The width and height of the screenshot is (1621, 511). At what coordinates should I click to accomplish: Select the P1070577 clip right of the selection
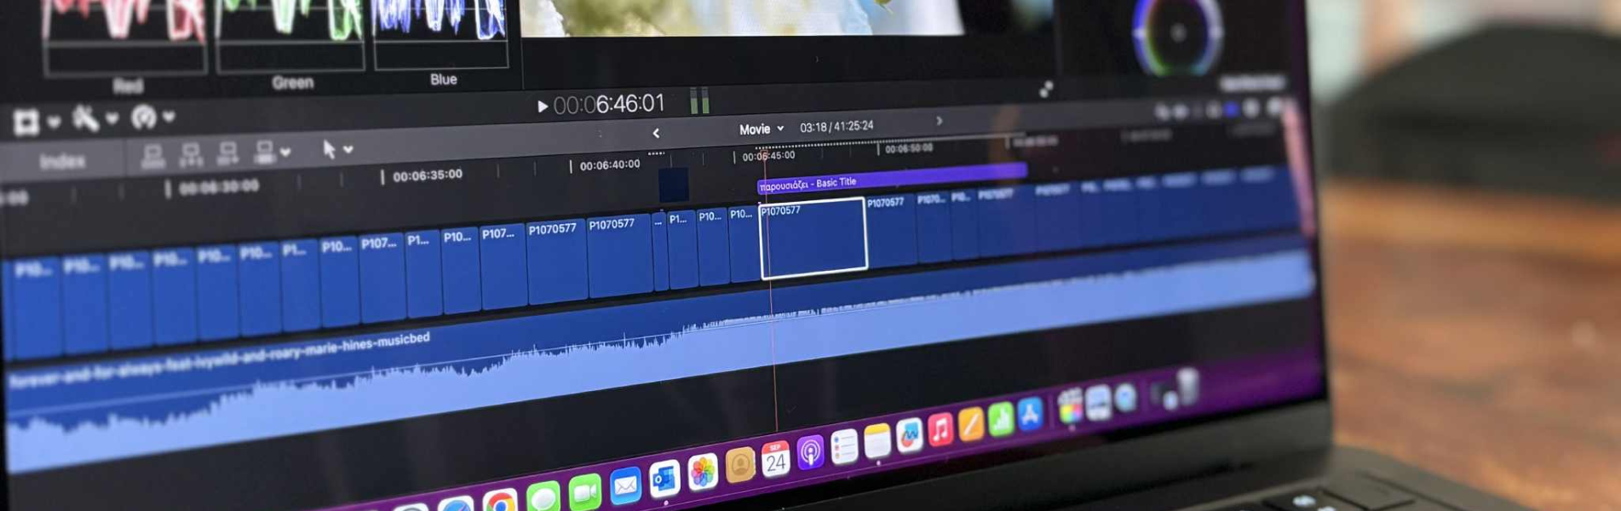[891, 228]
